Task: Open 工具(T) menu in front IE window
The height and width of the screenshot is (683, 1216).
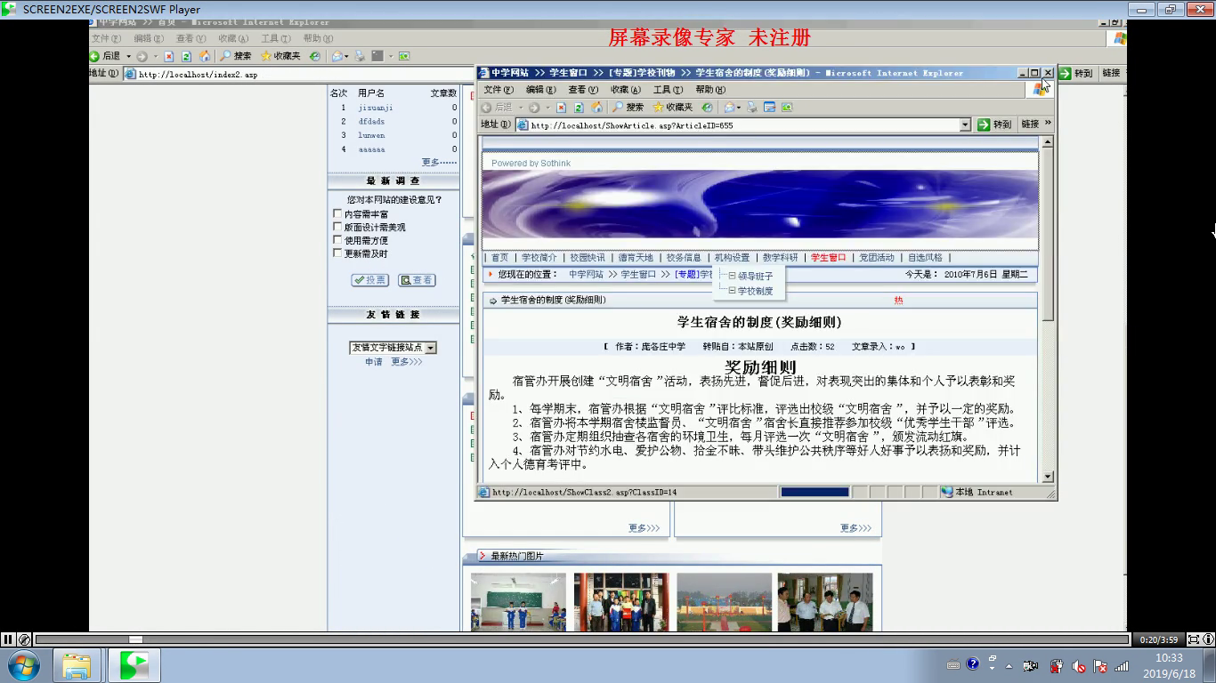Action: point(669,90)
